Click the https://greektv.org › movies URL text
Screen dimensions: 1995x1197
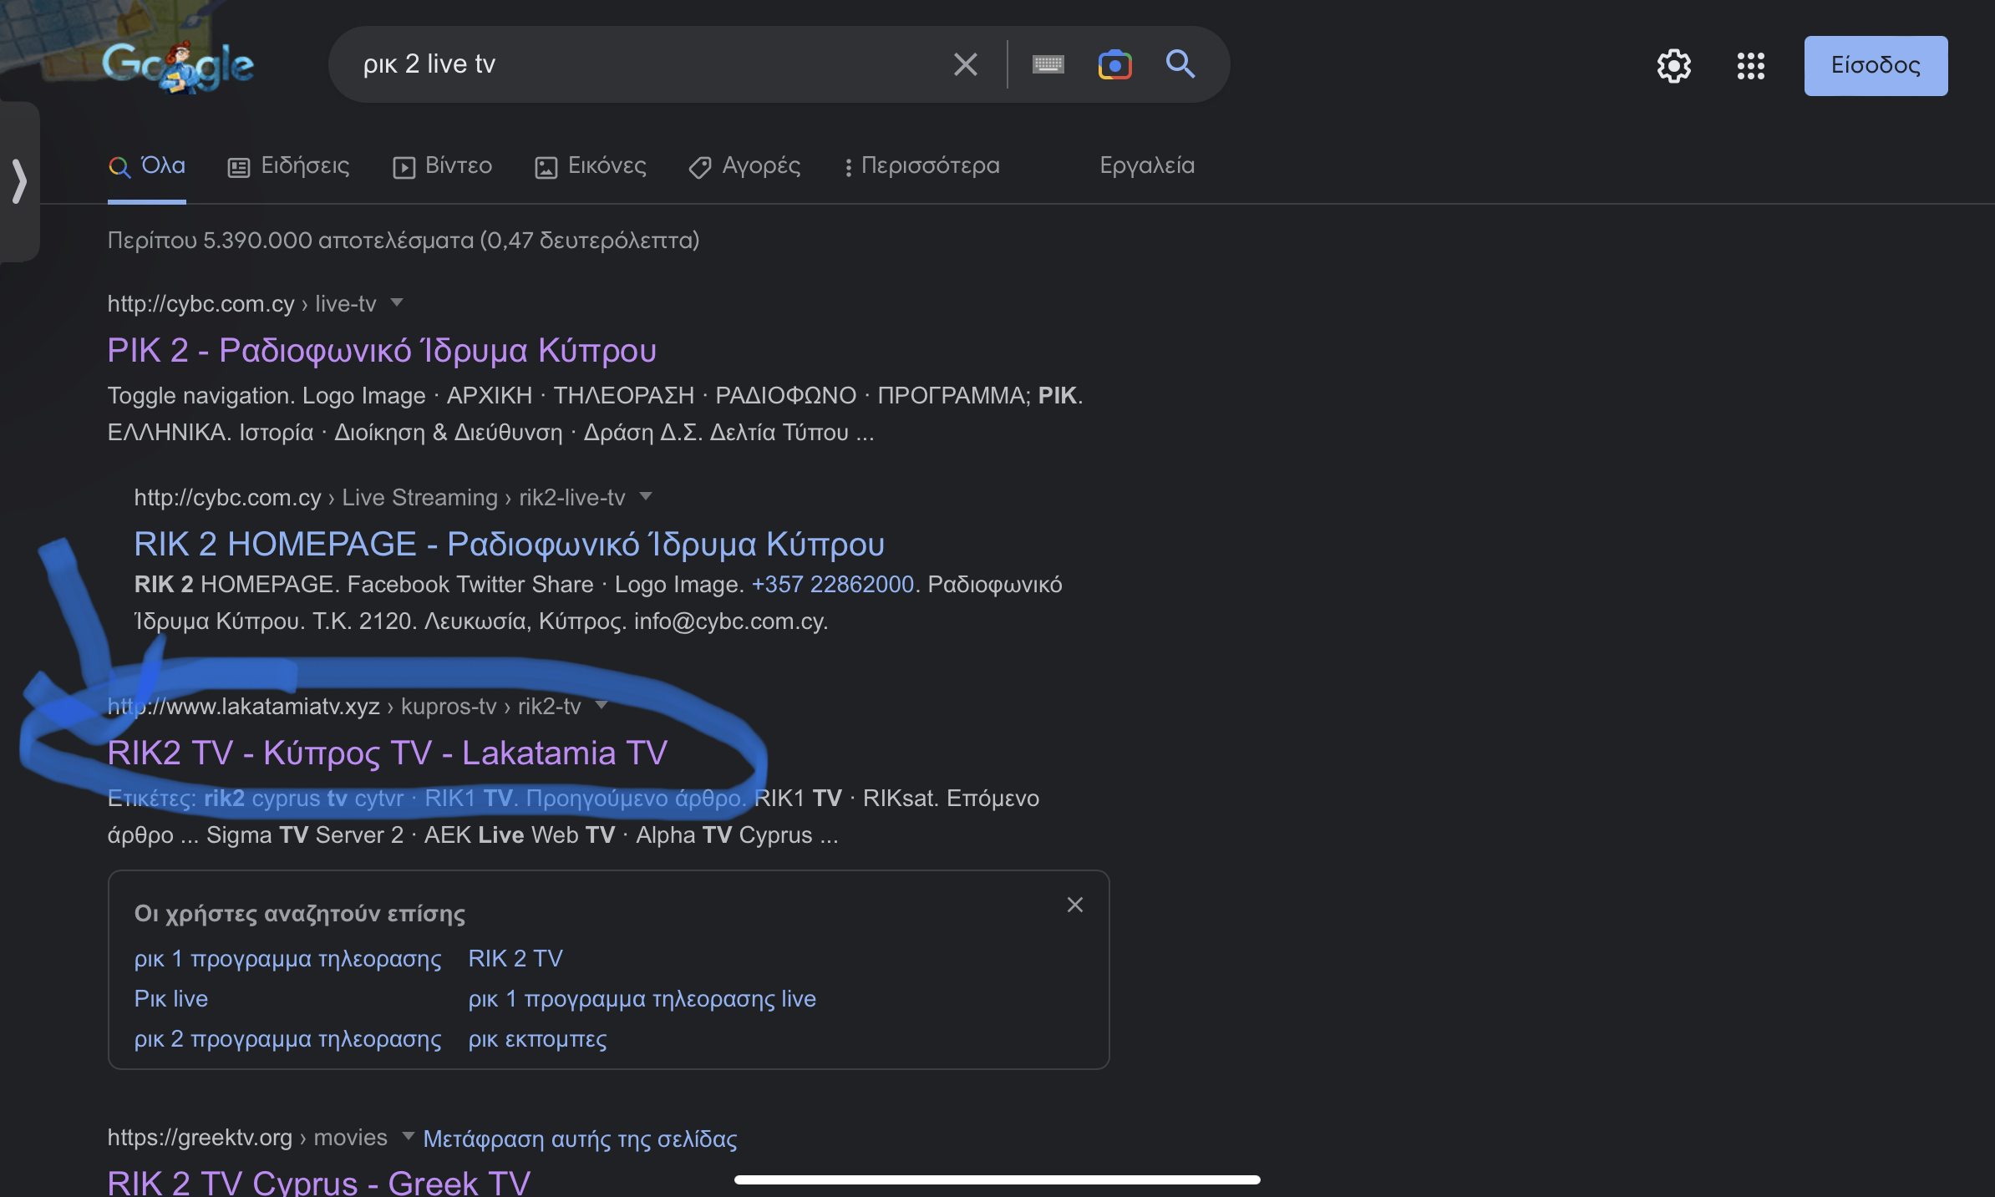[247, 1137]
